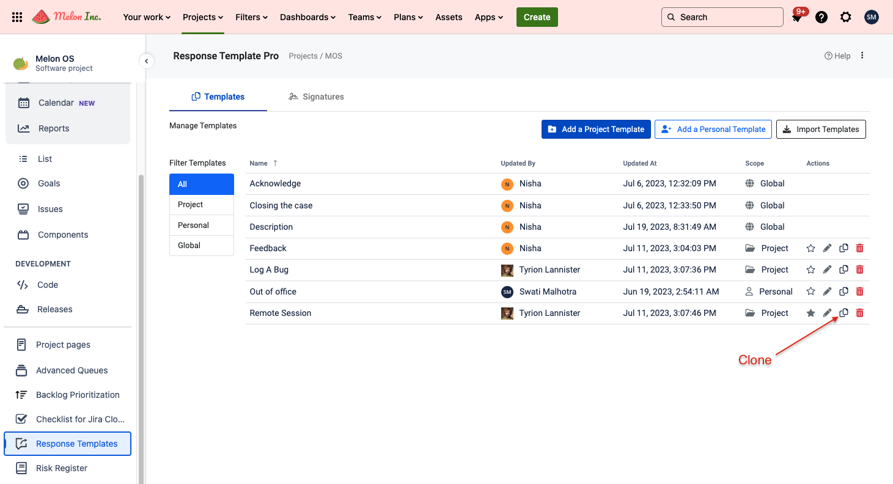Star the Out of office template

(810, 291)
